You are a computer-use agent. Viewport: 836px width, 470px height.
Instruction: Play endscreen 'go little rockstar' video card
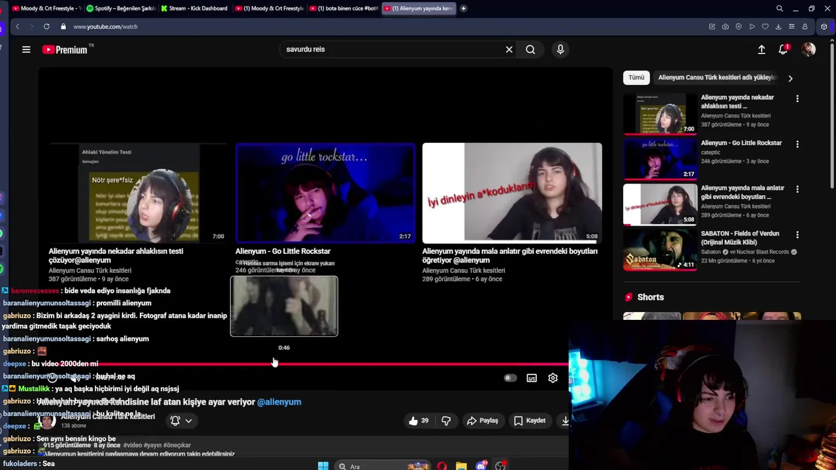point(325,193)
